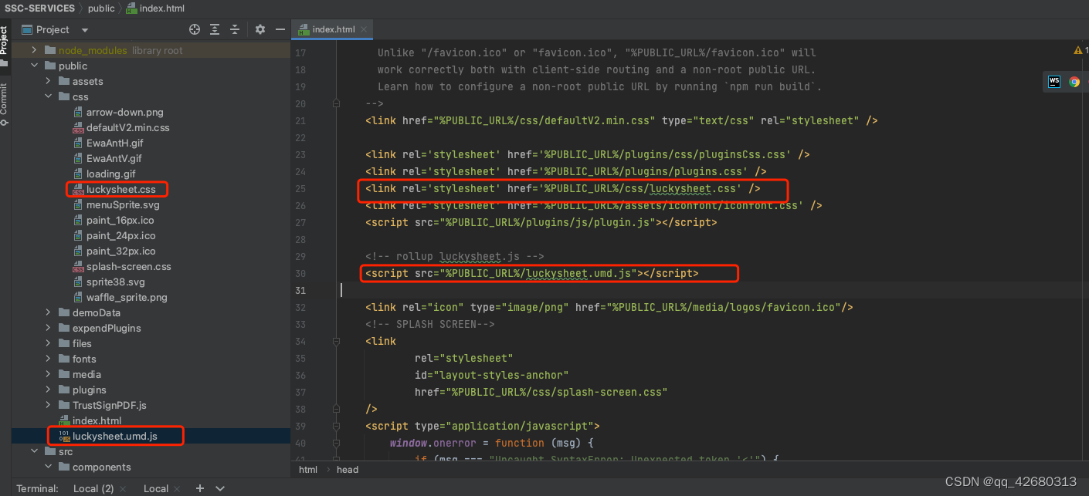This screenshot has width=1089, height=496.
Task: Expand the files folder arrow
Action: pos(47,343)
